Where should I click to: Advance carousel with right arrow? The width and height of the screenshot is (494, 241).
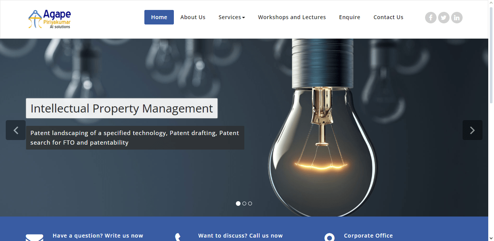(472, 130)
